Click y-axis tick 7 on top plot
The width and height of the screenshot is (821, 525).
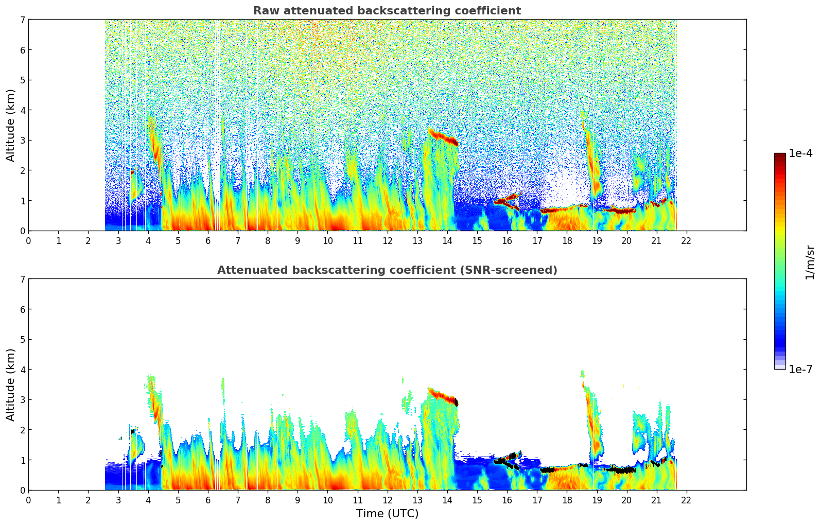coord(22,20)
